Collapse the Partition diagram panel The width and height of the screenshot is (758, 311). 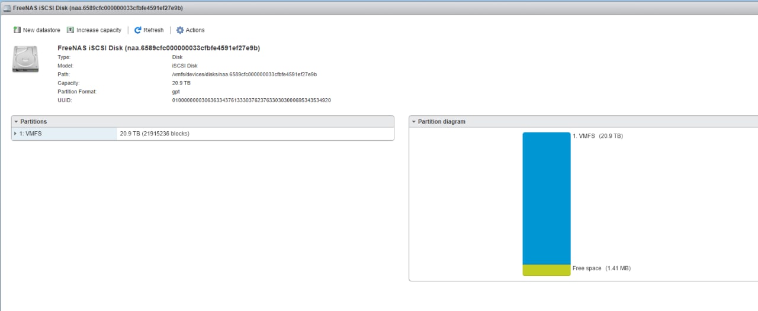[413, 122]
